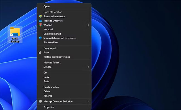Click the shield icon beside Run as administrator
Viewport: 181px width, 110px height.
(40, 16)
